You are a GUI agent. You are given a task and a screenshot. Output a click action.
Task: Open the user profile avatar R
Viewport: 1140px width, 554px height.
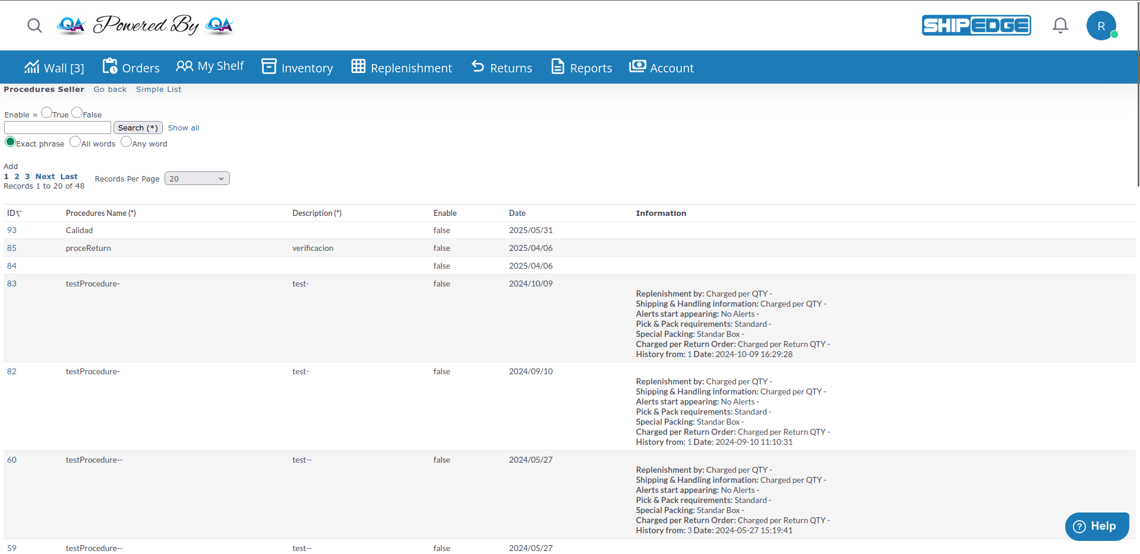[x=1101, y=26]
